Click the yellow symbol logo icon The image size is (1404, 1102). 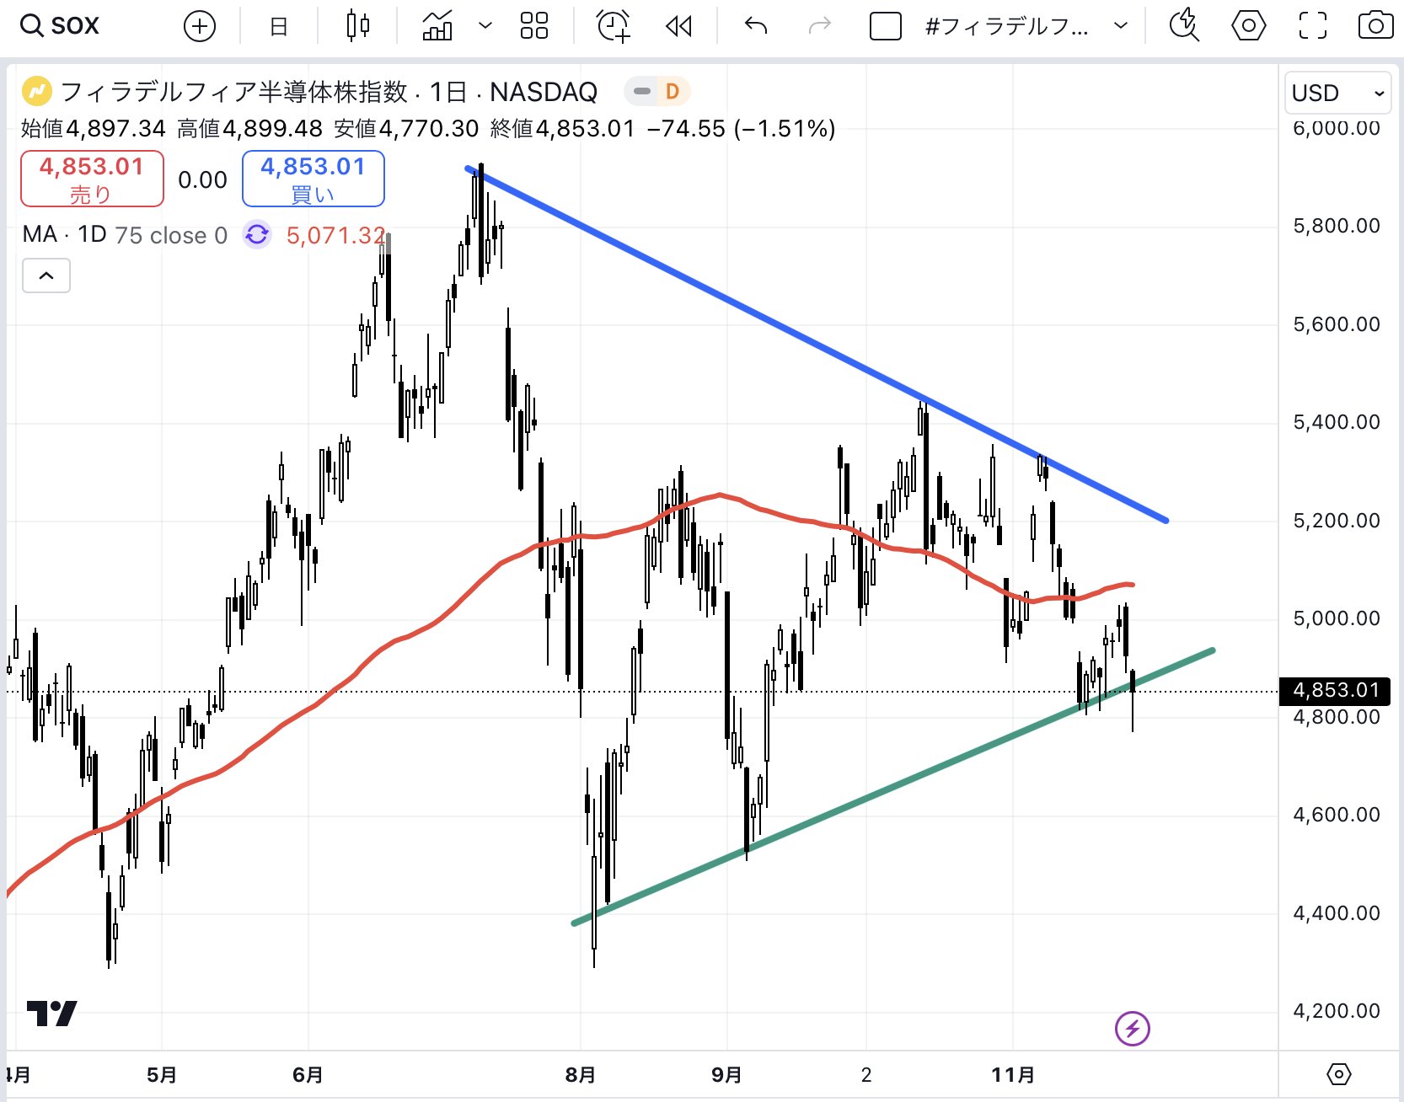pyautogui.click(x=36, y=91)
